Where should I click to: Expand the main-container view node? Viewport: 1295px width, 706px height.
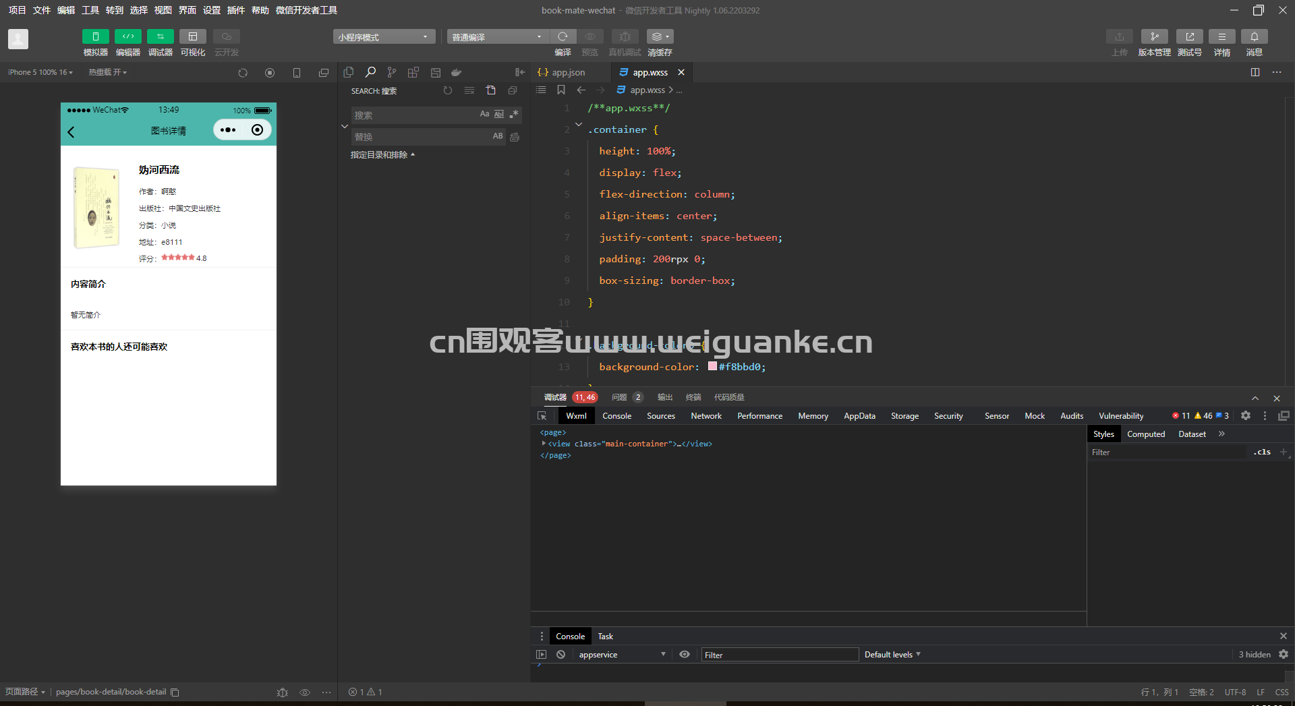point(544,443)
